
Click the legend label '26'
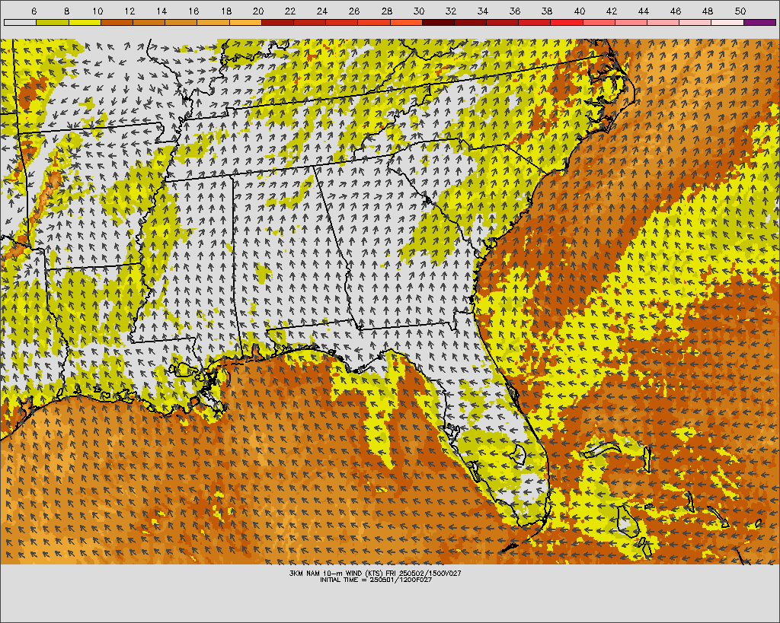coord(354,11)
